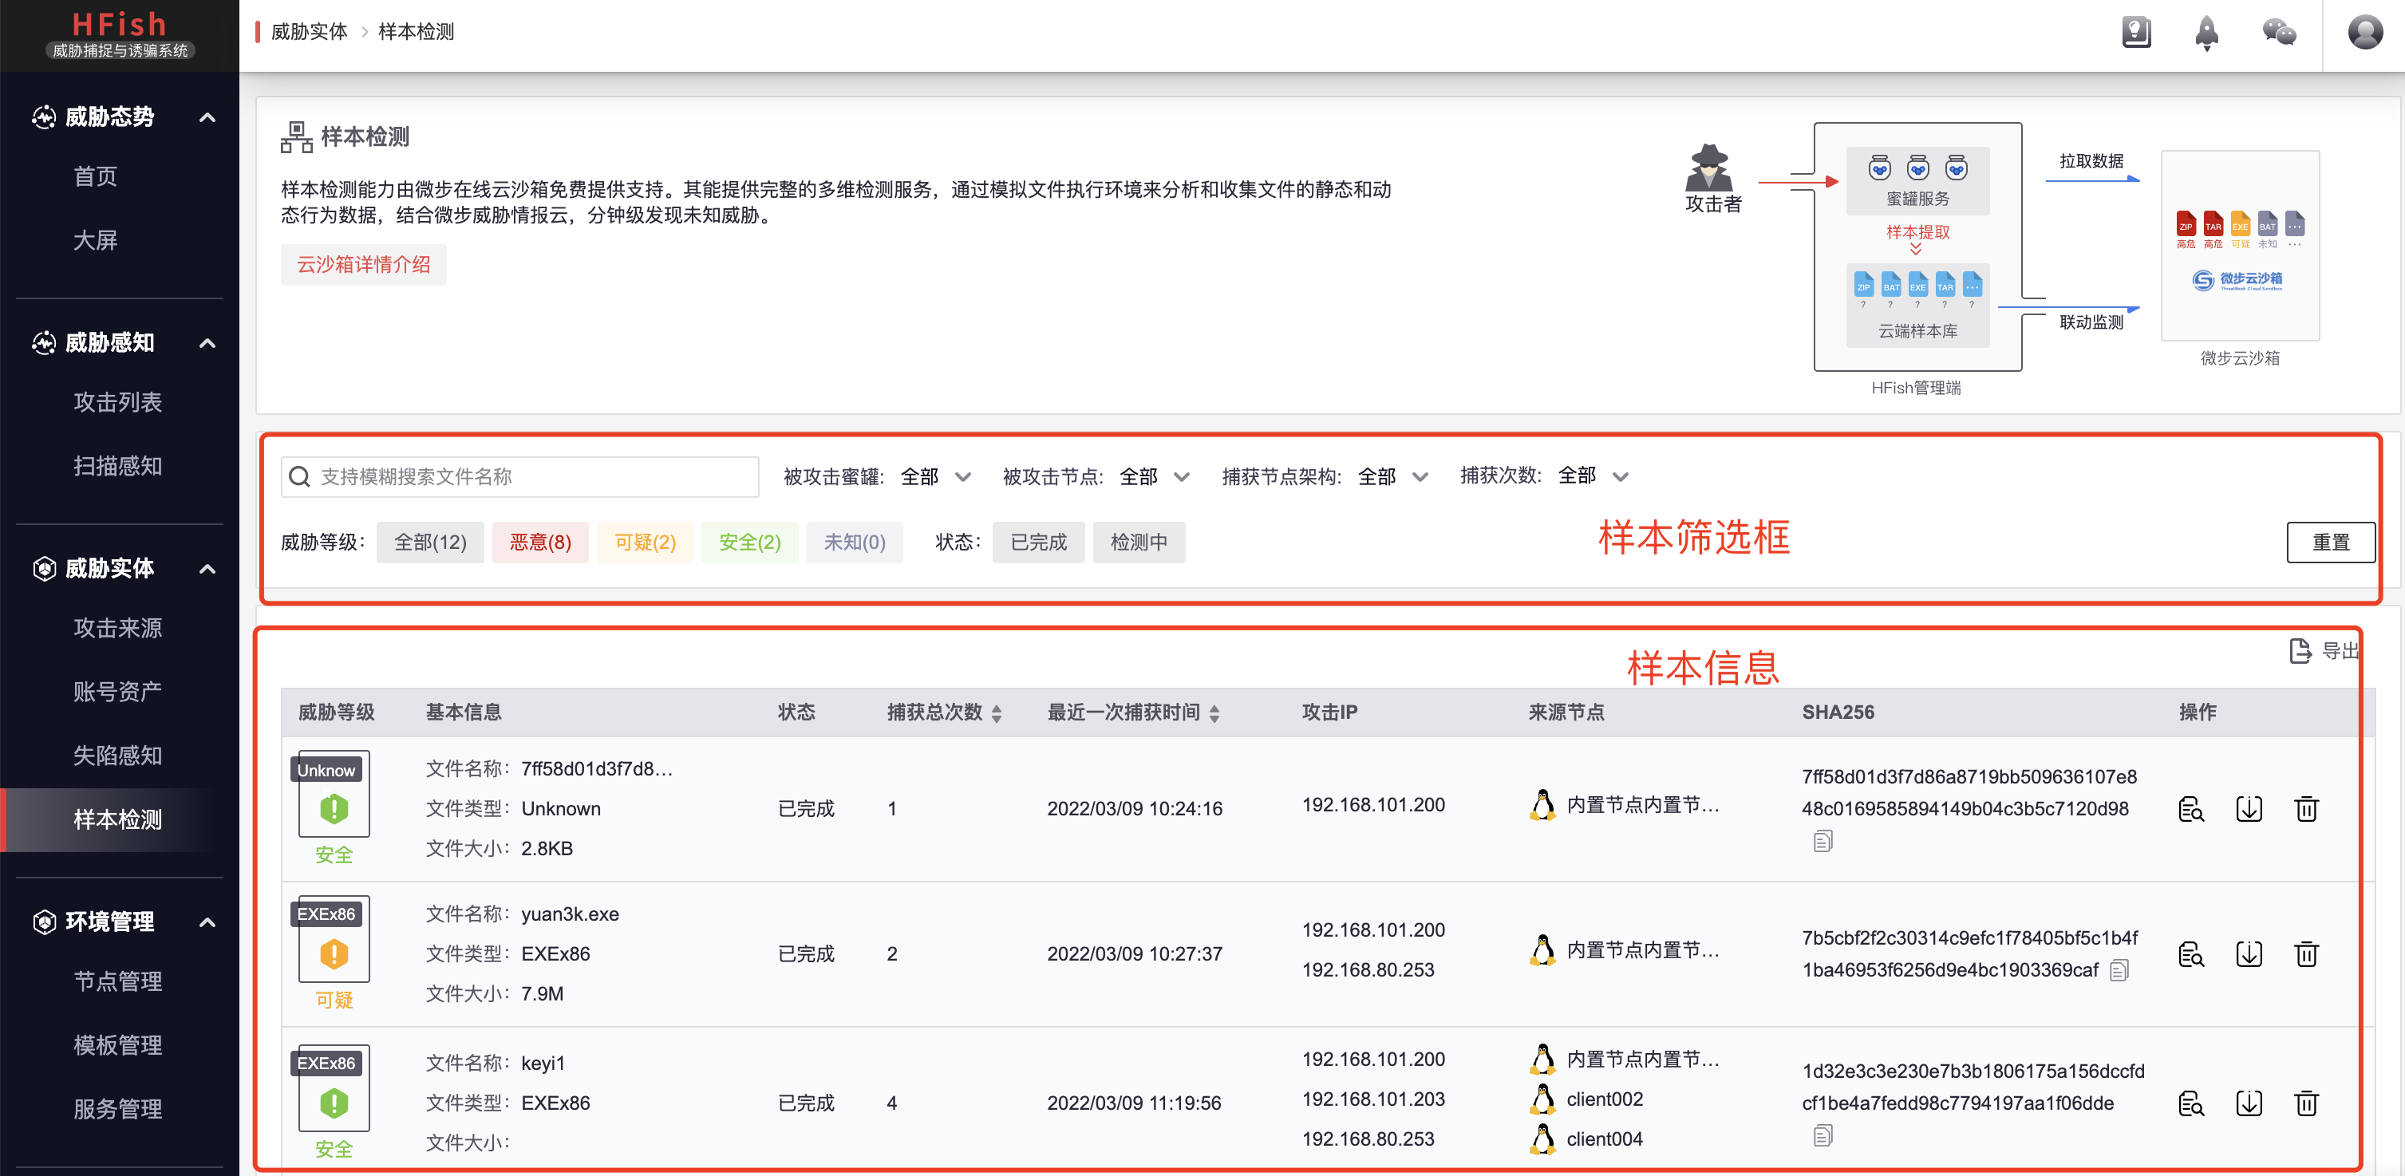Open the WeChat icon in header
The width and height of the screenshot is (2405, 1176).
point(2278,34)
